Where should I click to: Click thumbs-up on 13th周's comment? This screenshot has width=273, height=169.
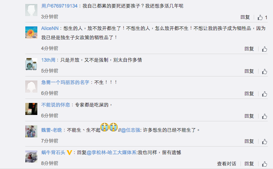[265, 71]
